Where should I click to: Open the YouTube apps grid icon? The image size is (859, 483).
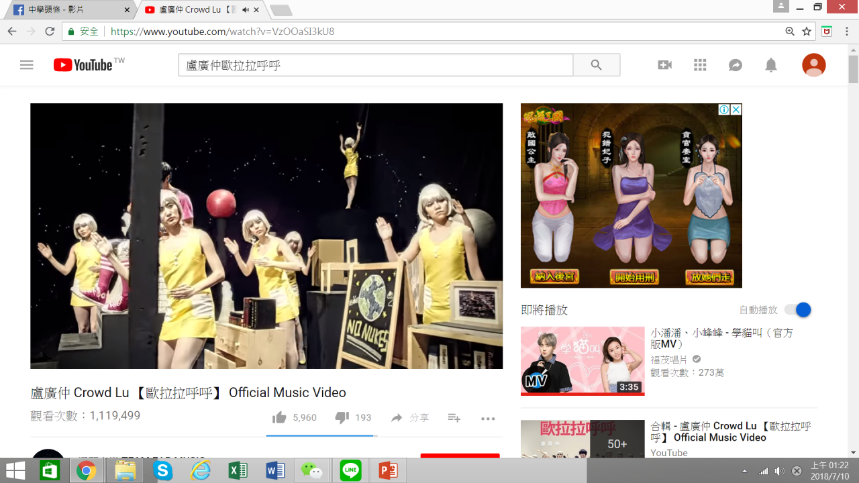pos(701,65)
